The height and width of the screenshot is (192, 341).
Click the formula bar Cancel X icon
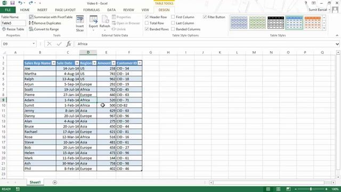[50, 44]
